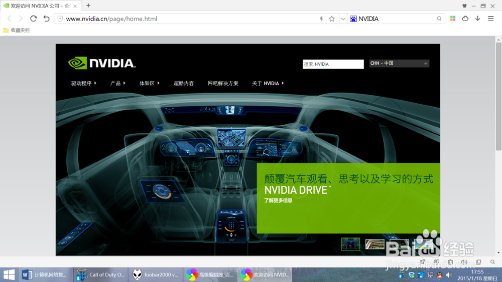Image resolution: width=502 pixels, height=282 pixels.
Task: Click the 搜索 NVIDIA site search box
Action: pos(333,64)
